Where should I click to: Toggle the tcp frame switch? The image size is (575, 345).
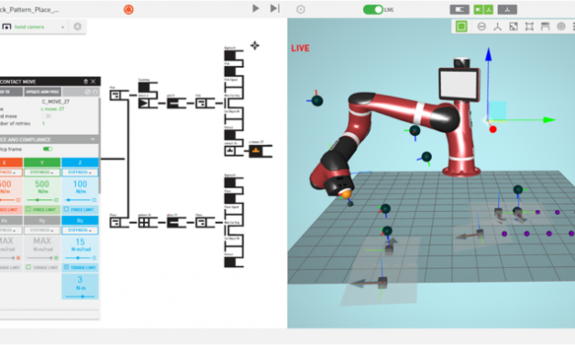pyautogui.click(x=48, y=149)
